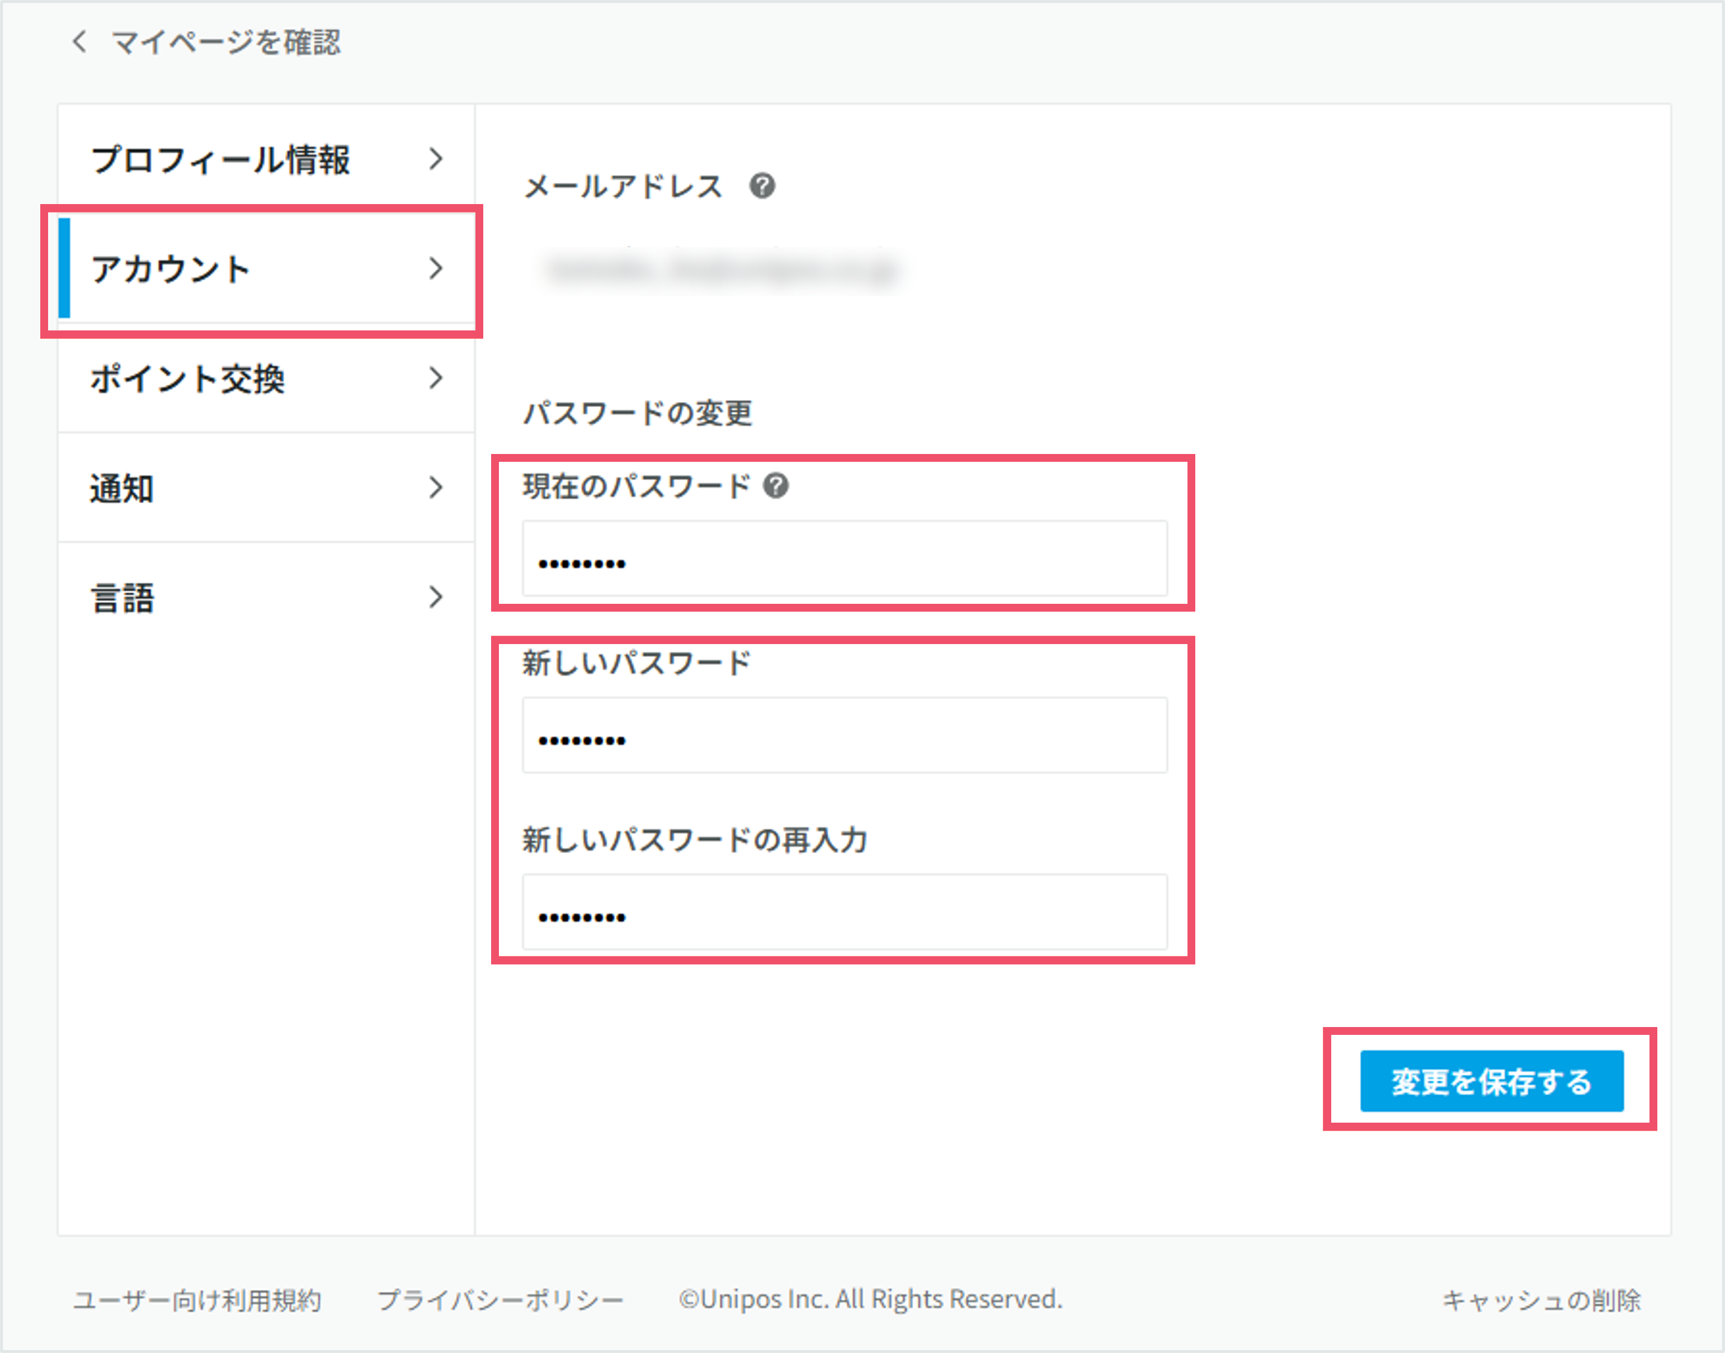1725x1353 pixels.
Task: Open the ポイント交換 menu item
Action: pyautogui.click(x=266, y=378)
